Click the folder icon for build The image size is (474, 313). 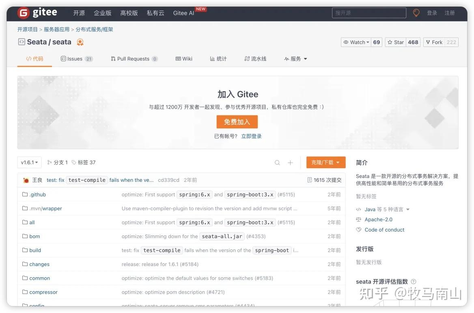click(25, 250)
